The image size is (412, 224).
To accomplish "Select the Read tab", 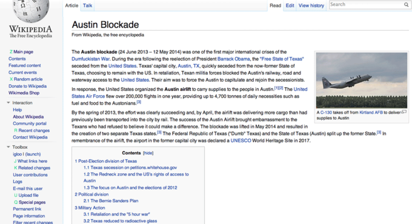I will click(x=275, y=5).
